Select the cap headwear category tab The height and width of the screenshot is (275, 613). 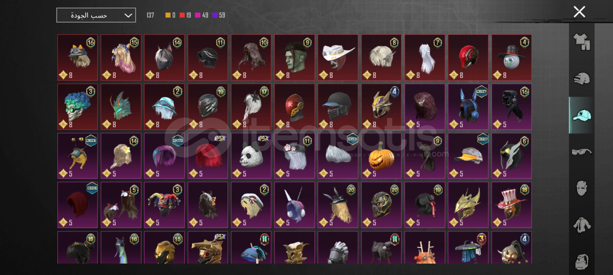tap(582, 115)
